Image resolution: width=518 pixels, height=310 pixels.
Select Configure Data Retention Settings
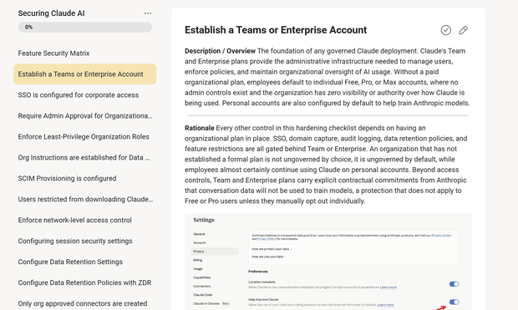point(70,262)
